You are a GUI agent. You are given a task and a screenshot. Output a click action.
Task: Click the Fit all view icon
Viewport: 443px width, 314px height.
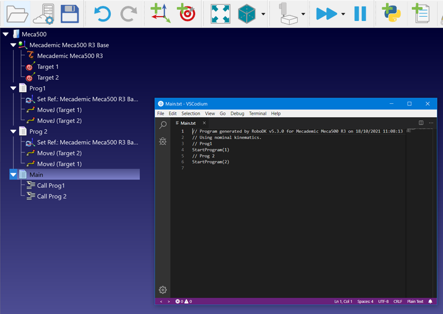(x=220, y=13)
